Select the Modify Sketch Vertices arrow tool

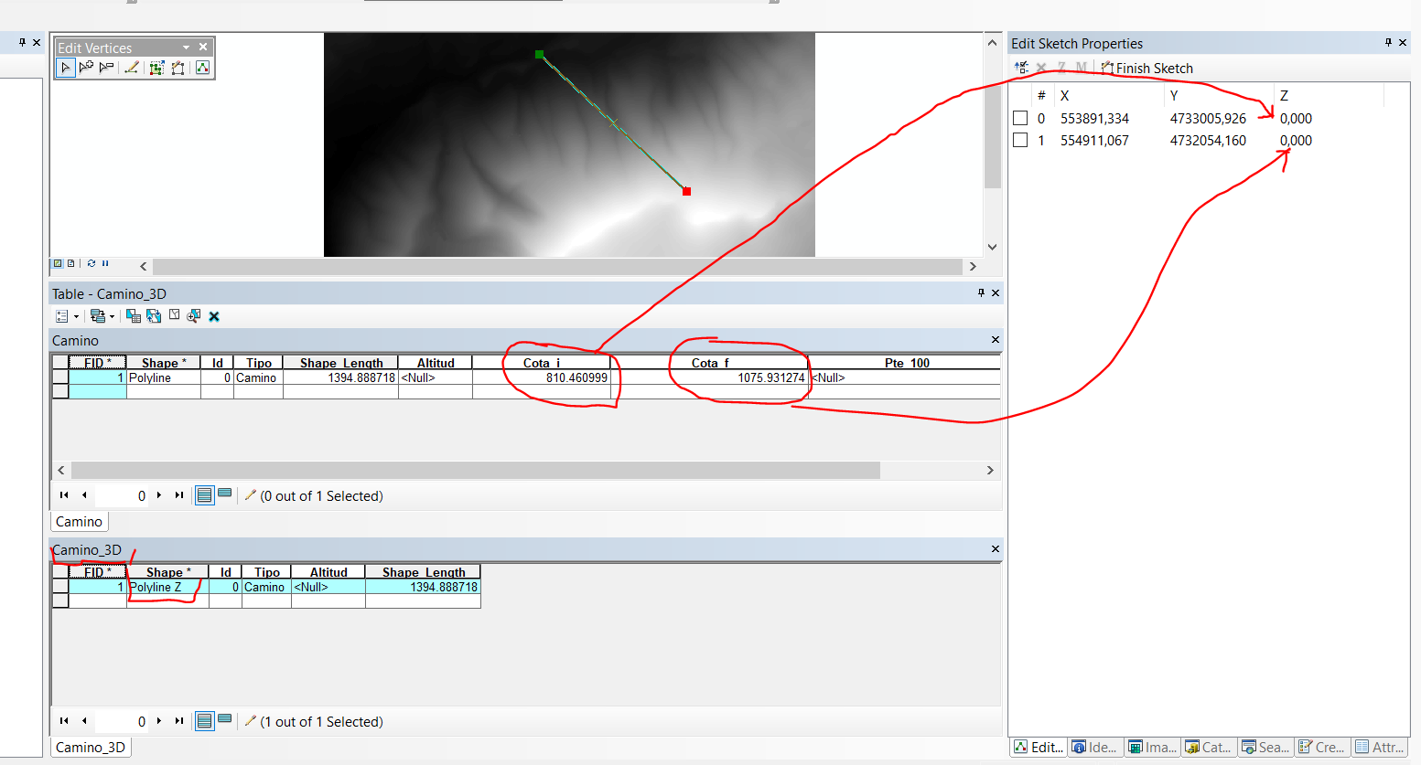coord(65,68)
